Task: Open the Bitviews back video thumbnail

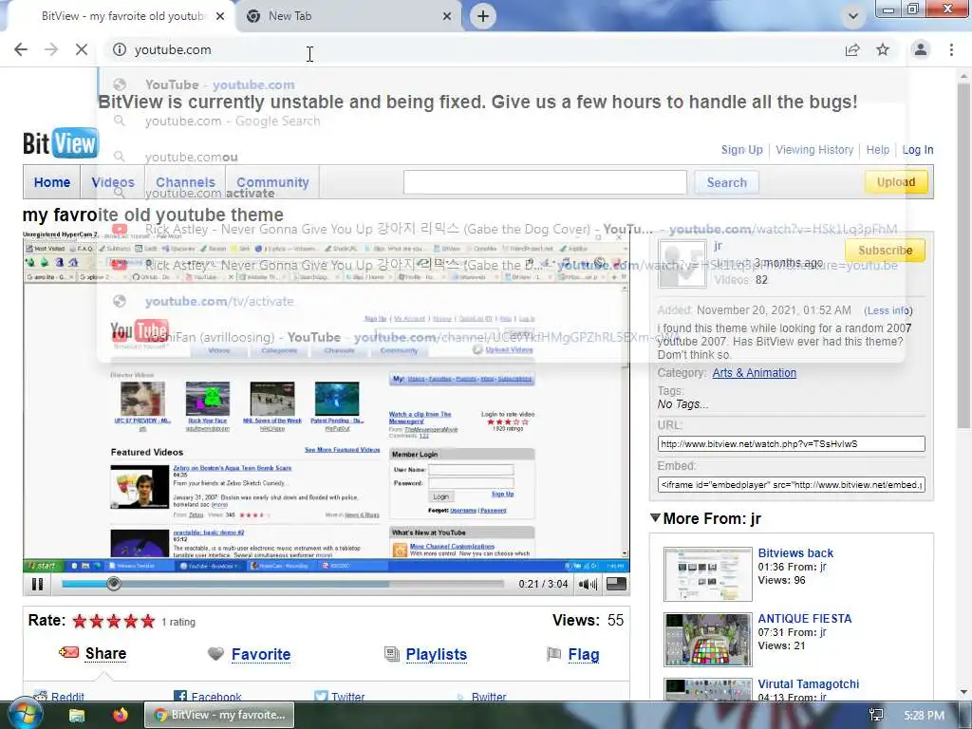Action: [708, 574]
